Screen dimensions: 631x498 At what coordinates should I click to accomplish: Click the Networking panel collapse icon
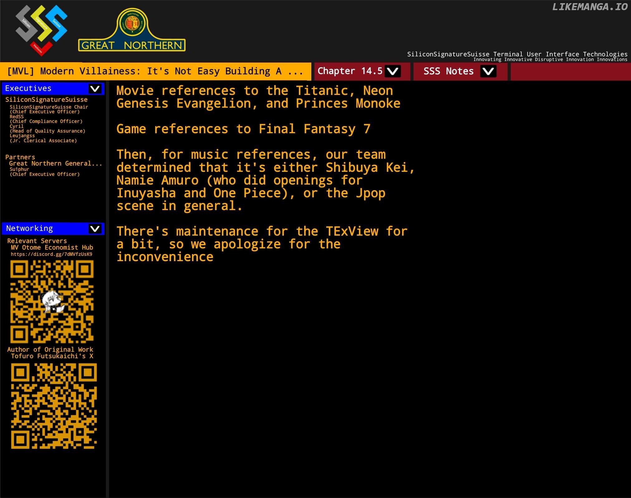tap(95, 228)
